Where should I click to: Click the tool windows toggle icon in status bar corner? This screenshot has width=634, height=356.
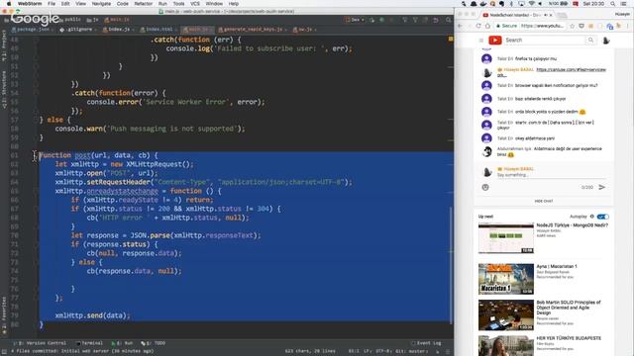pyautogui.click(x=4, y=352)
